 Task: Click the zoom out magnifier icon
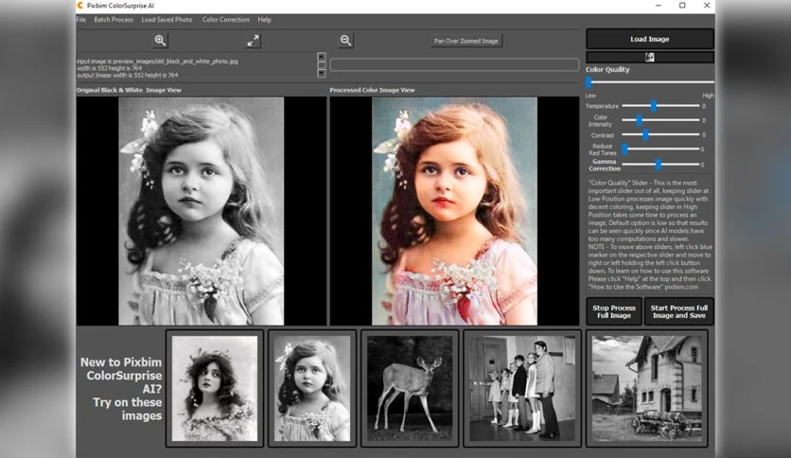coord(345,41)
